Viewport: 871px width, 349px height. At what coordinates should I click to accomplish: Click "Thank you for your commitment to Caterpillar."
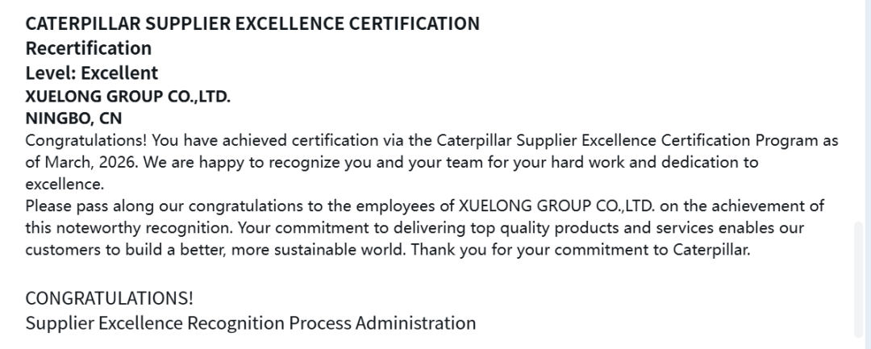581,250
